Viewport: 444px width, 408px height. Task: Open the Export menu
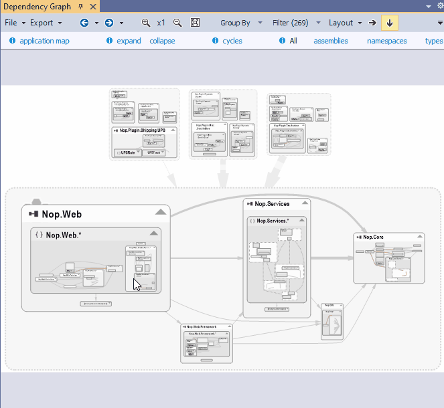tap(46, 23)
